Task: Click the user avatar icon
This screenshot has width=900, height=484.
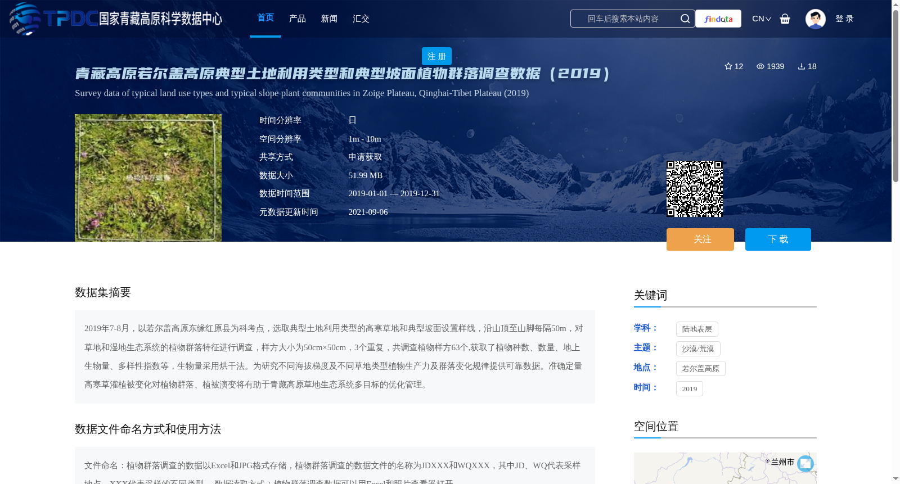Action: (x=815, y=19)
